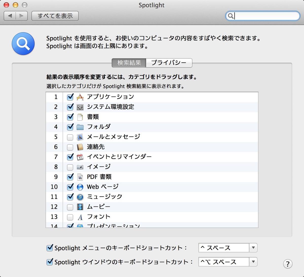
Task: Select the アプリケーション row label
Action: click(x=110, y=97)
